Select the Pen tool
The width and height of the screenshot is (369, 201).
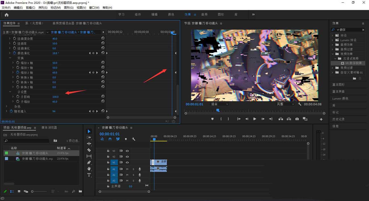point(89,162)
